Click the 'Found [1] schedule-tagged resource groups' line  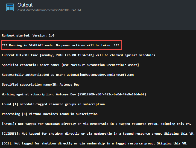(x=53, y=104)
